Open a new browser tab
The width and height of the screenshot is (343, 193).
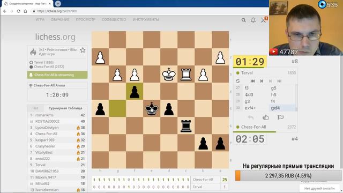pyautogui.click(x=58, y=4)
